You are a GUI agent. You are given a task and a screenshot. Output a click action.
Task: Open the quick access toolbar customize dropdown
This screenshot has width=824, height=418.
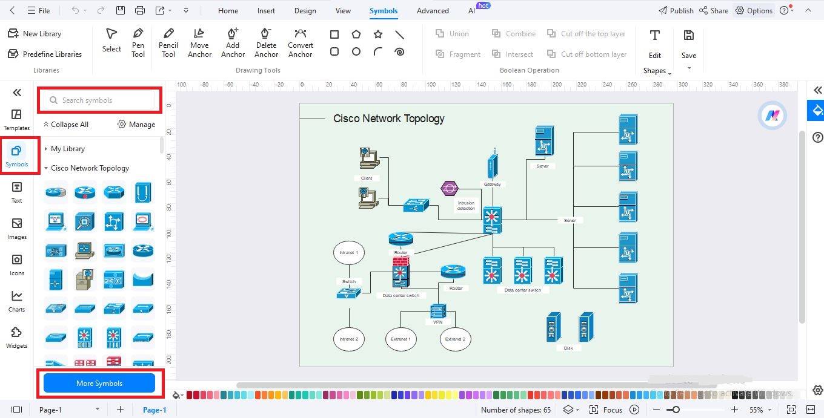click(185, 10)
